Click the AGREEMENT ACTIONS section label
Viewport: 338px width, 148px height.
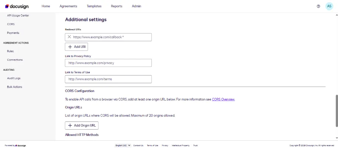point(16,43)
